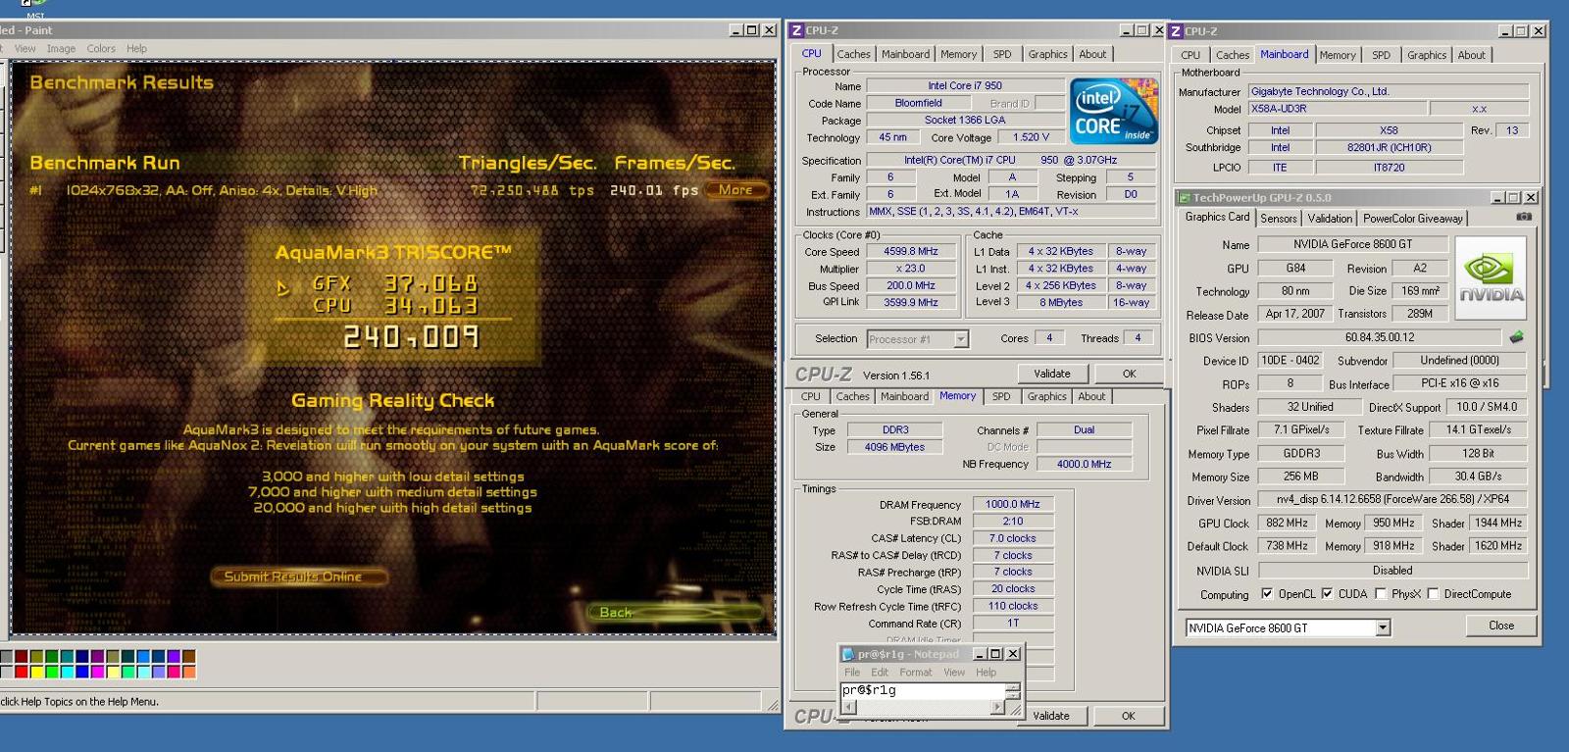Click the Close button in GPU-Z

tap(1500, 626)
